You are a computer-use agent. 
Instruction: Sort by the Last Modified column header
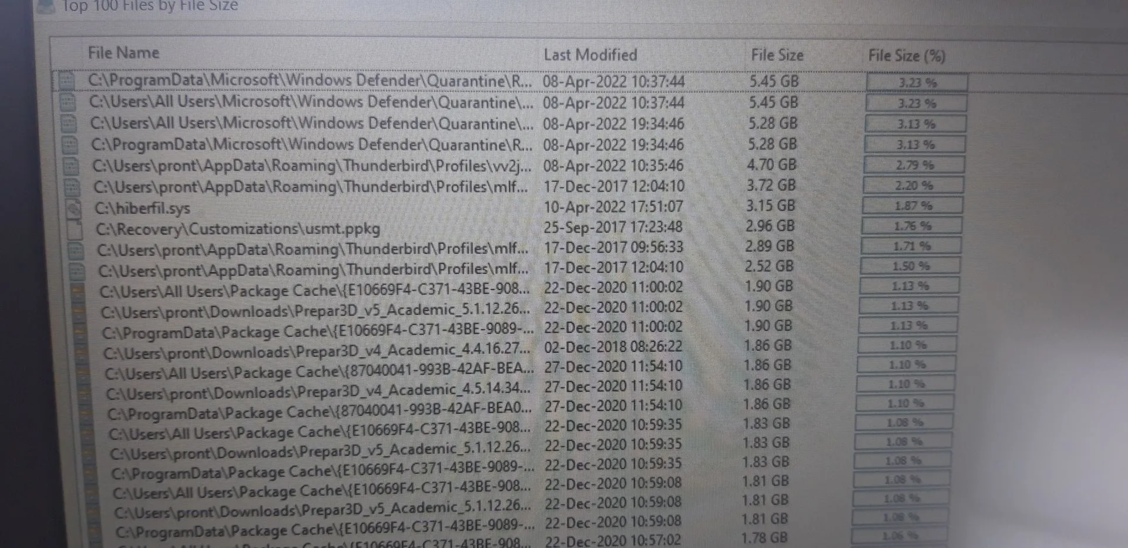click(590, 55)
